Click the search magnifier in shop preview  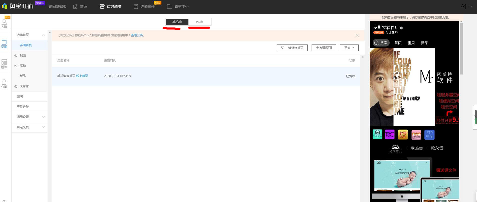click(376, 43)
